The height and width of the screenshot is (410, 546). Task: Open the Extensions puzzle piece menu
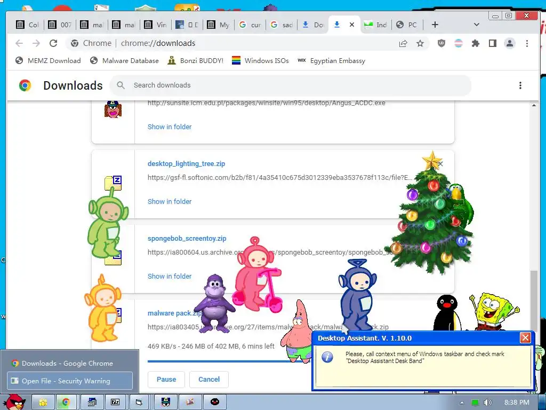[x=475, y=43]
